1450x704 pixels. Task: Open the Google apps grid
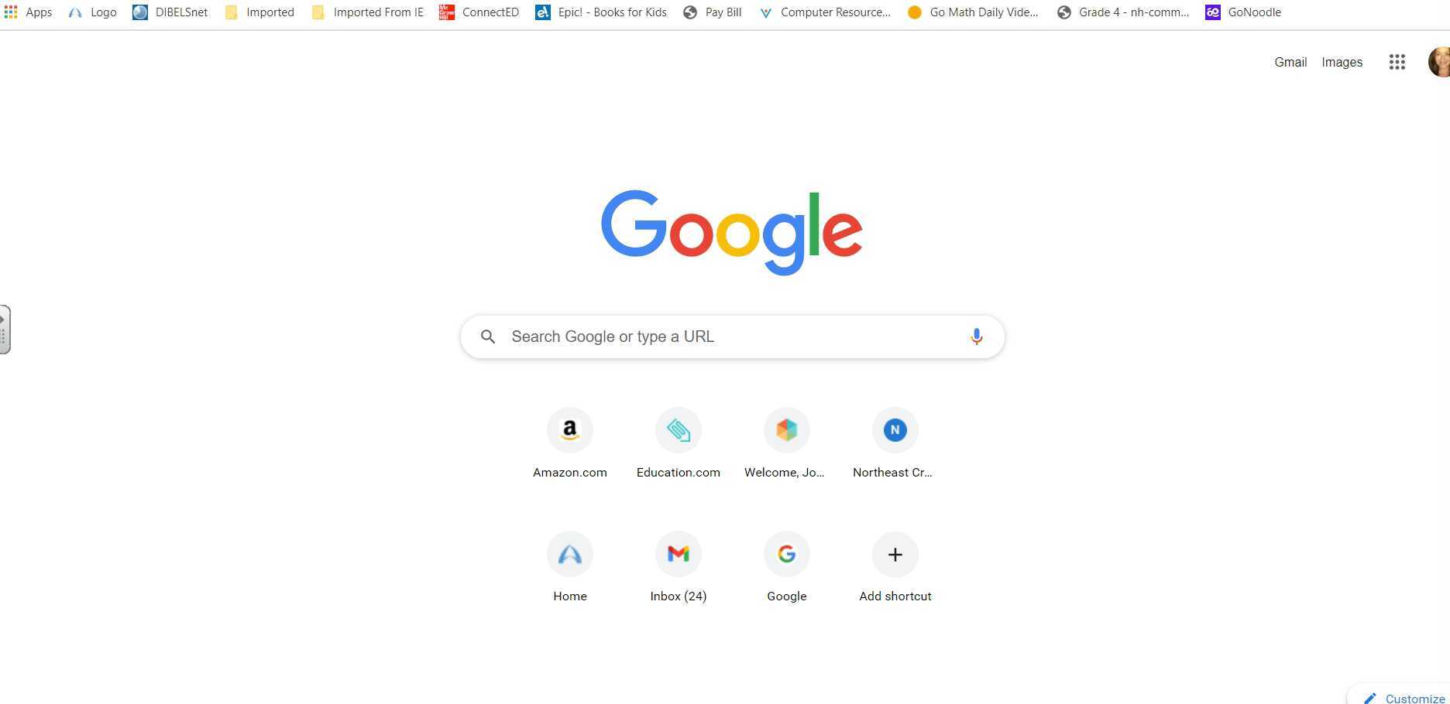pos(1397,62)
